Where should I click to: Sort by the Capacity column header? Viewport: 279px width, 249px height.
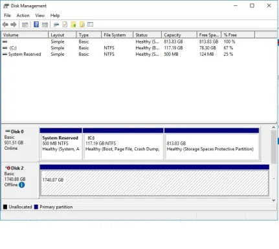179,35
